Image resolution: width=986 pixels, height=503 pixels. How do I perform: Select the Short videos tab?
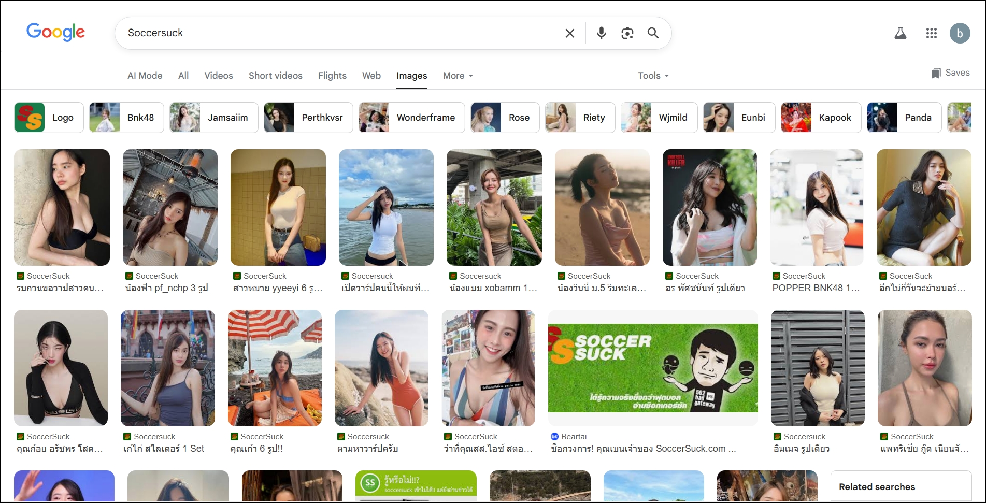point(275,76)
